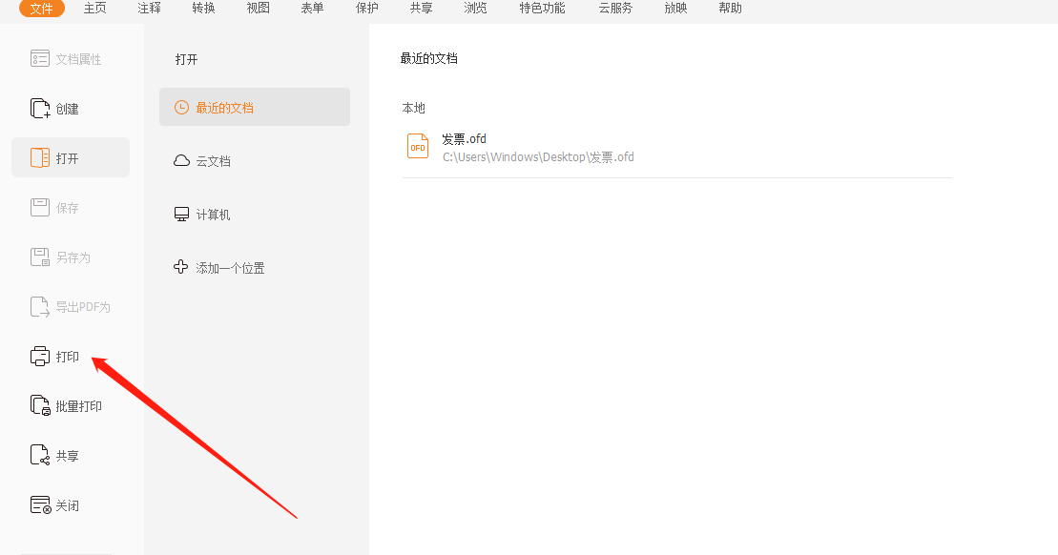Click the 云服务 menu tab
1058x555 pixels.
tap(615, 9)
